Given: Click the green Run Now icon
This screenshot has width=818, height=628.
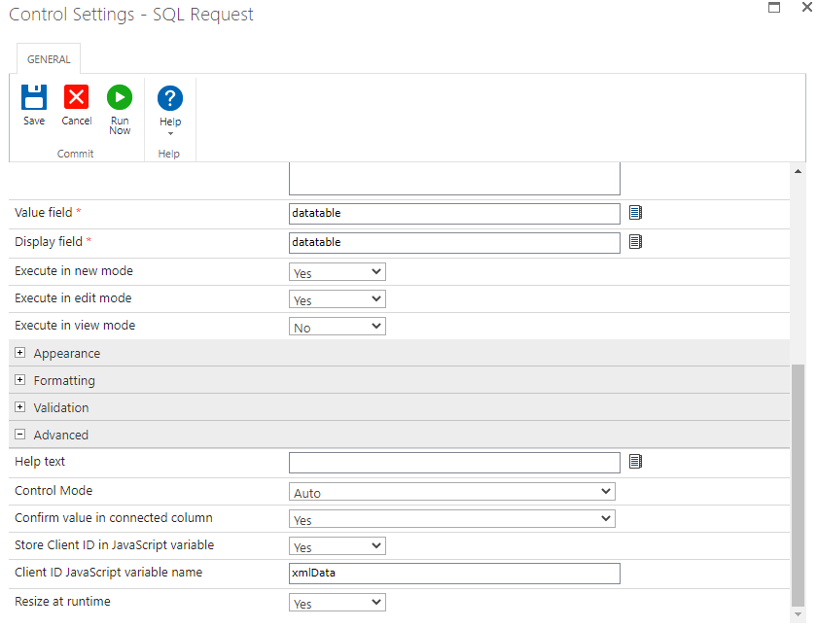Looking at the screenshot, I should coord(120,97).
